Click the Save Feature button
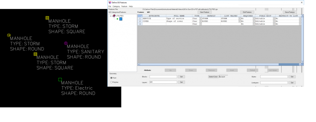The width and height of the screenshot is (316, 122). point(289,12)
